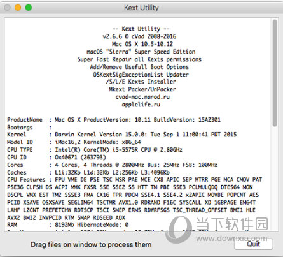Click the 'OSKextSigExceptionList Updater' line
Image resolution: width=283 pixels, height=257 pixels.
click(x=141, y=75)
